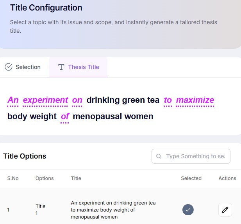Open alternatives for the word "maximize"
This screenshot has width=241, height=224.
(x=195, y=100)
